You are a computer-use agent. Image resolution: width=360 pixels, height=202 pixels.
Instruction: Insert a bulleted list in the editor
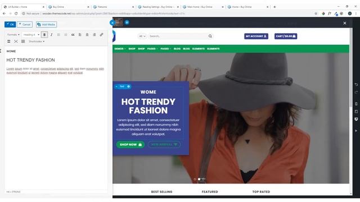58,35
